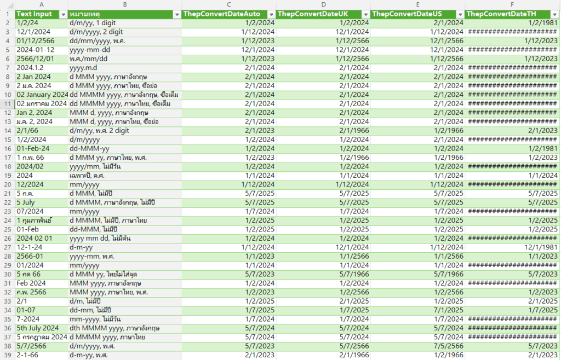Select row 39 by its row number
The image size is (561, 360).
[8, 355]
